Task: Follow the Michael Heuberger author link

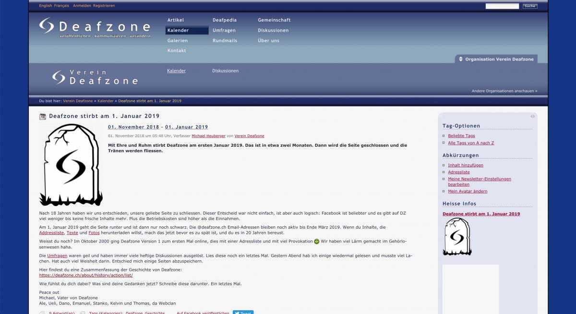Action: (208, 136)
